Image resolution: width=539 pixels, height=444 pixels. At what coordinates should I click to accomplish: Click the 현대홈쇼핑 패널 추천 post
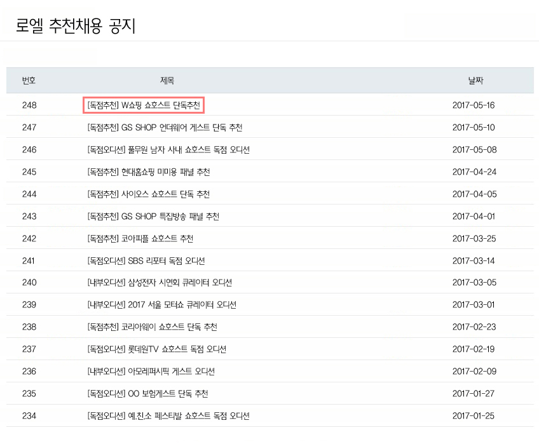149,172
